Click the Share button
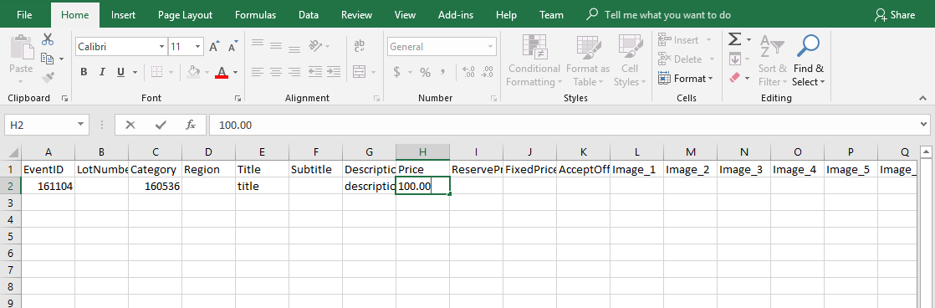Viewport: 935px width, 308px height. coord(895,15)
